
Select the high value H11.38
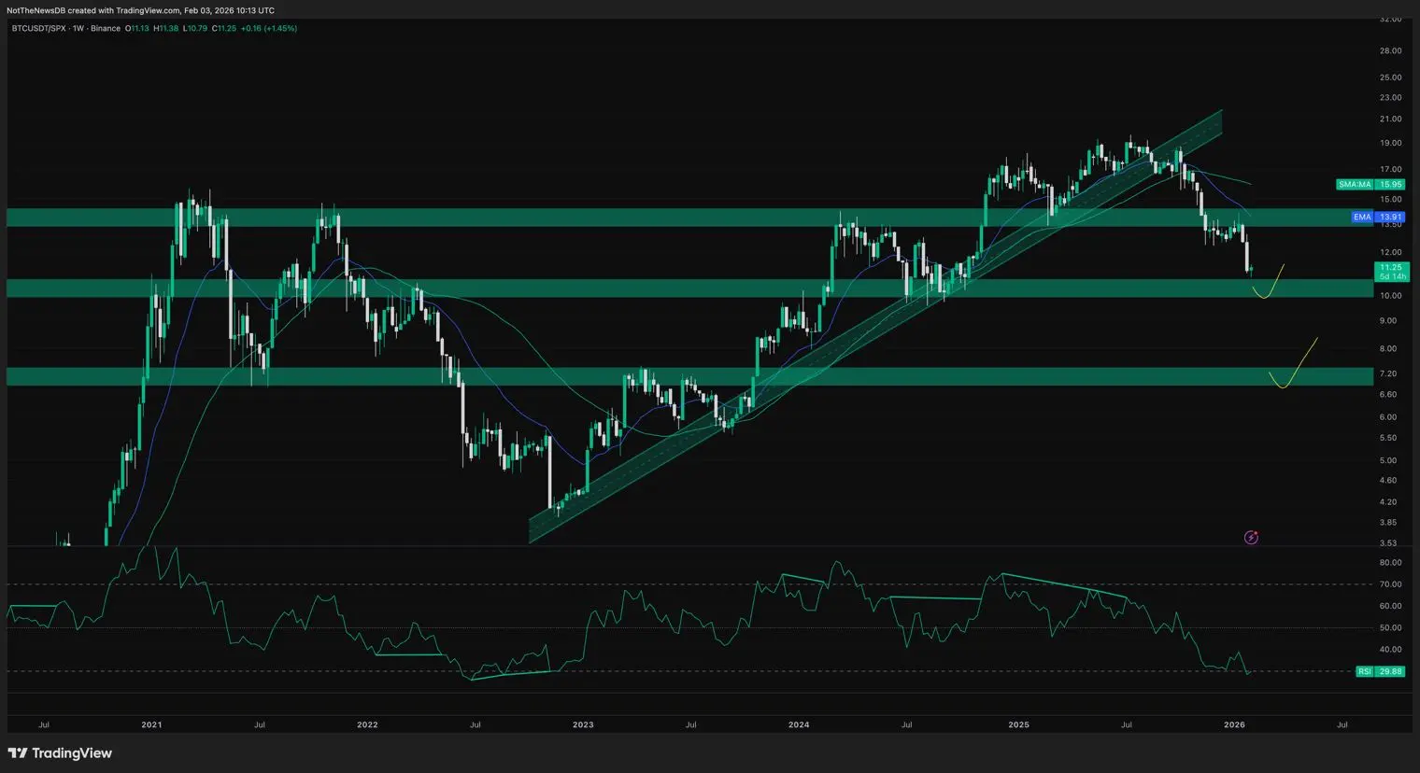[x=166, y=29]
